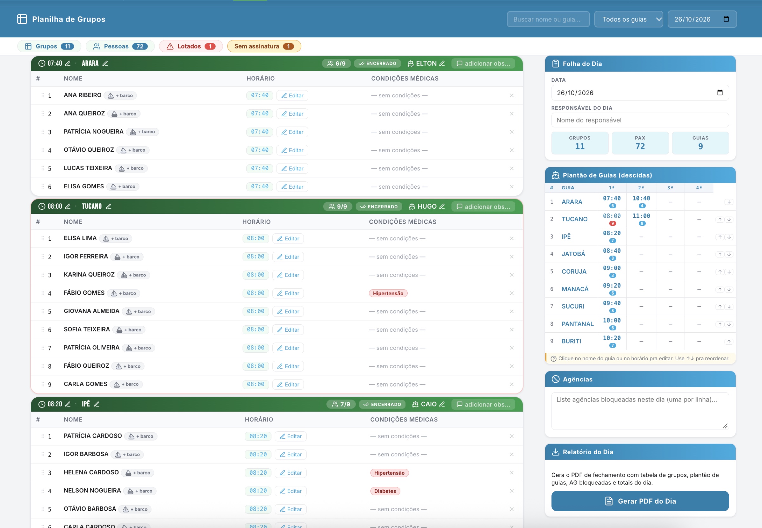762x528 pixels.
Task: Edit TUCANO second descent time 11:00
Action: tap(641, 216)
